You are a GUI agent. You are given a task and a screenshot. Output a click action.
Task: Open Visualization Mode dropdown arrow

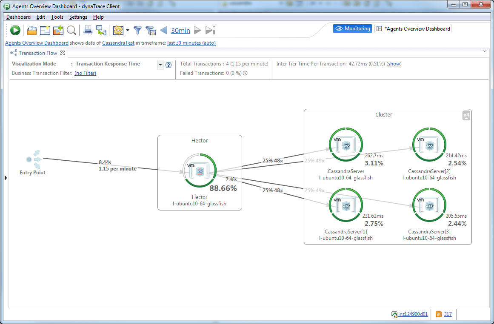(x=160, y=65)
